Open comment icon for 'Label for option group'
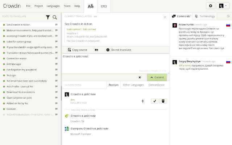 tap(57, 42)
